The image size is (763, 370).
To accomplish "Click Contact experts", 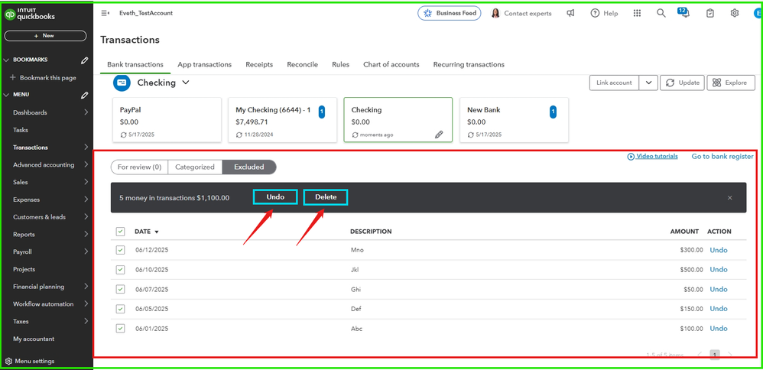I will pos(521,13).
